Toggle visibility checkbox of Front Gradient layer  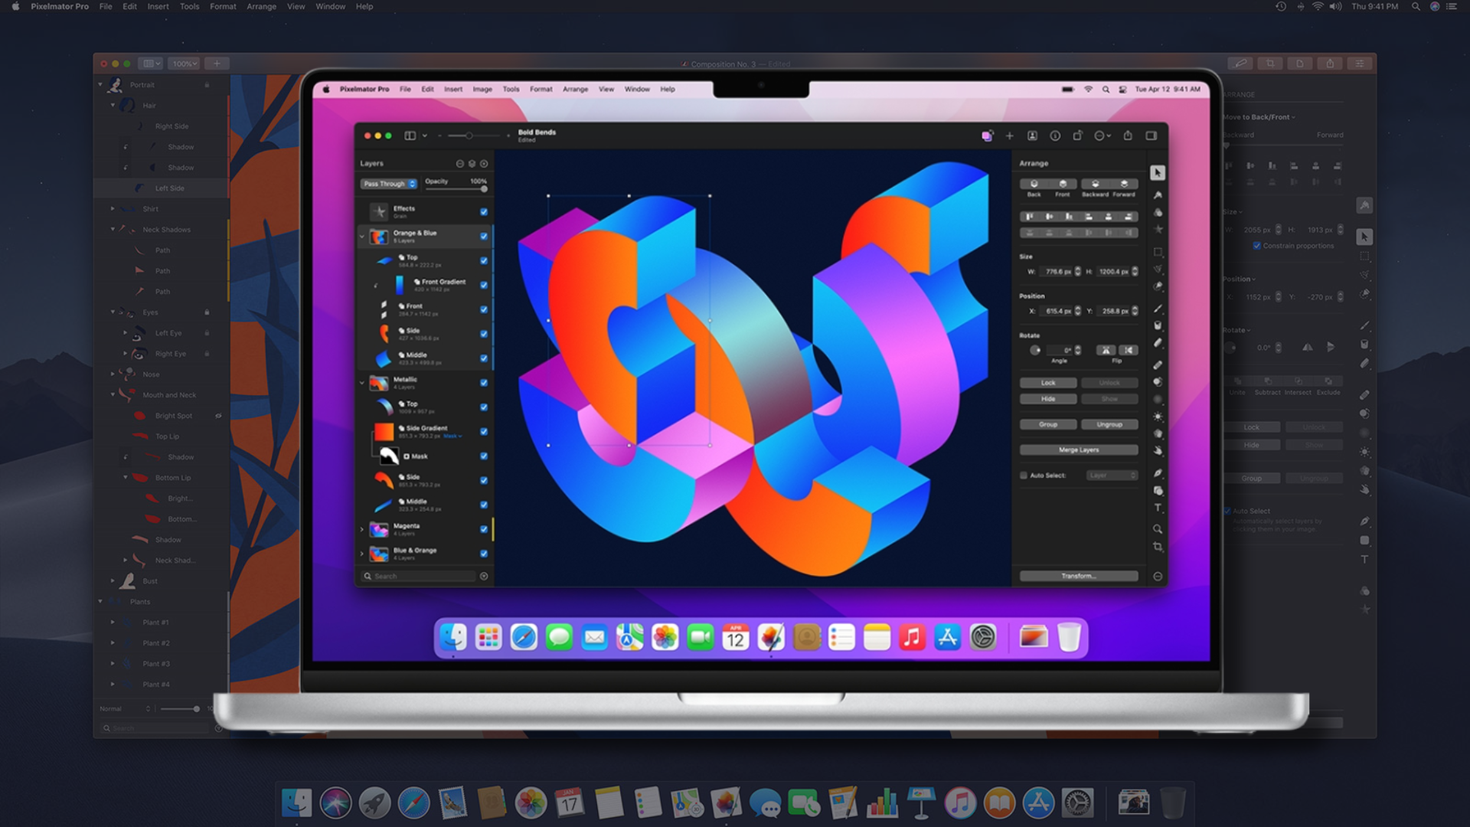[x=484, y=285]
